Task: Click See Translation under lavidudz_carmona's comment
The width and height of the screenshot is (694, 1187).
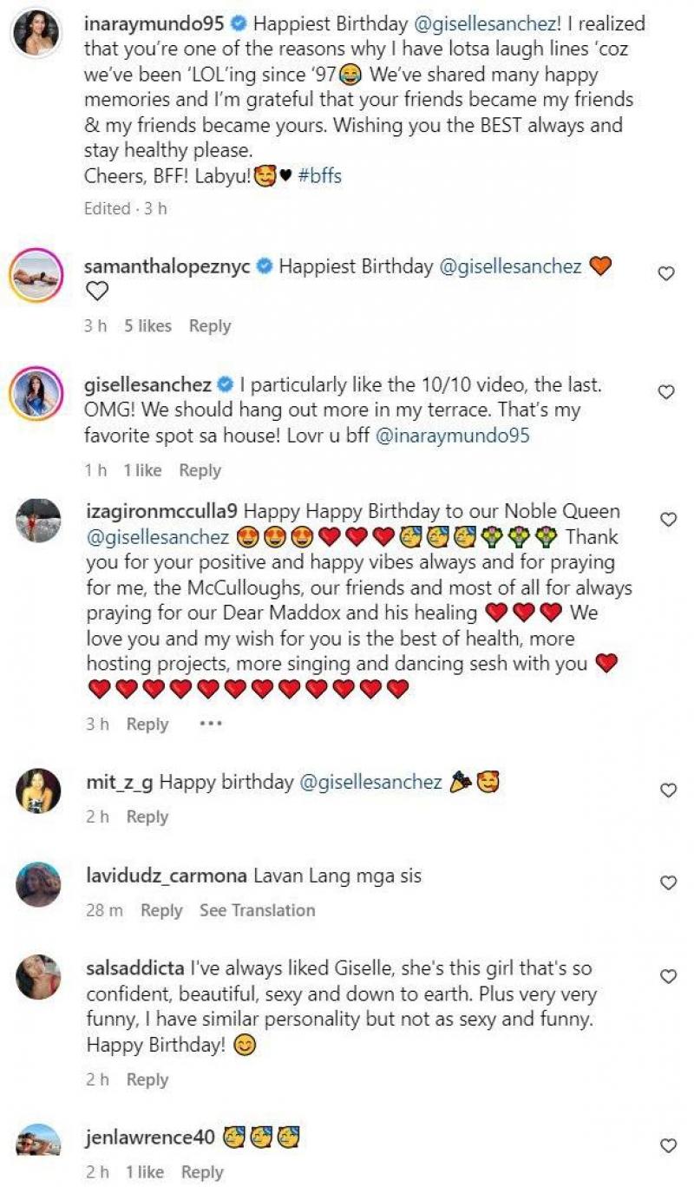Action: tap(257, 910)
